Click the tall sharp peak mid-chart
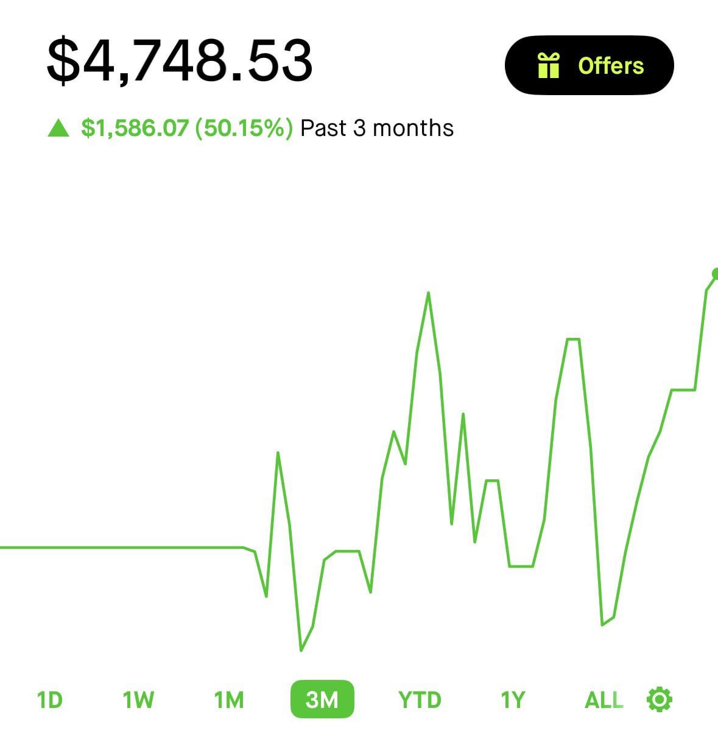 click(428, 294)
